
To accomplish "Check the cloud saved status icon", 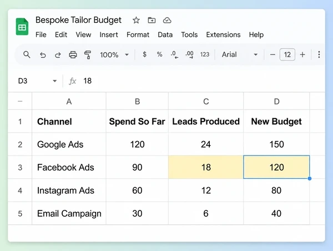I will tap(167, 21).
